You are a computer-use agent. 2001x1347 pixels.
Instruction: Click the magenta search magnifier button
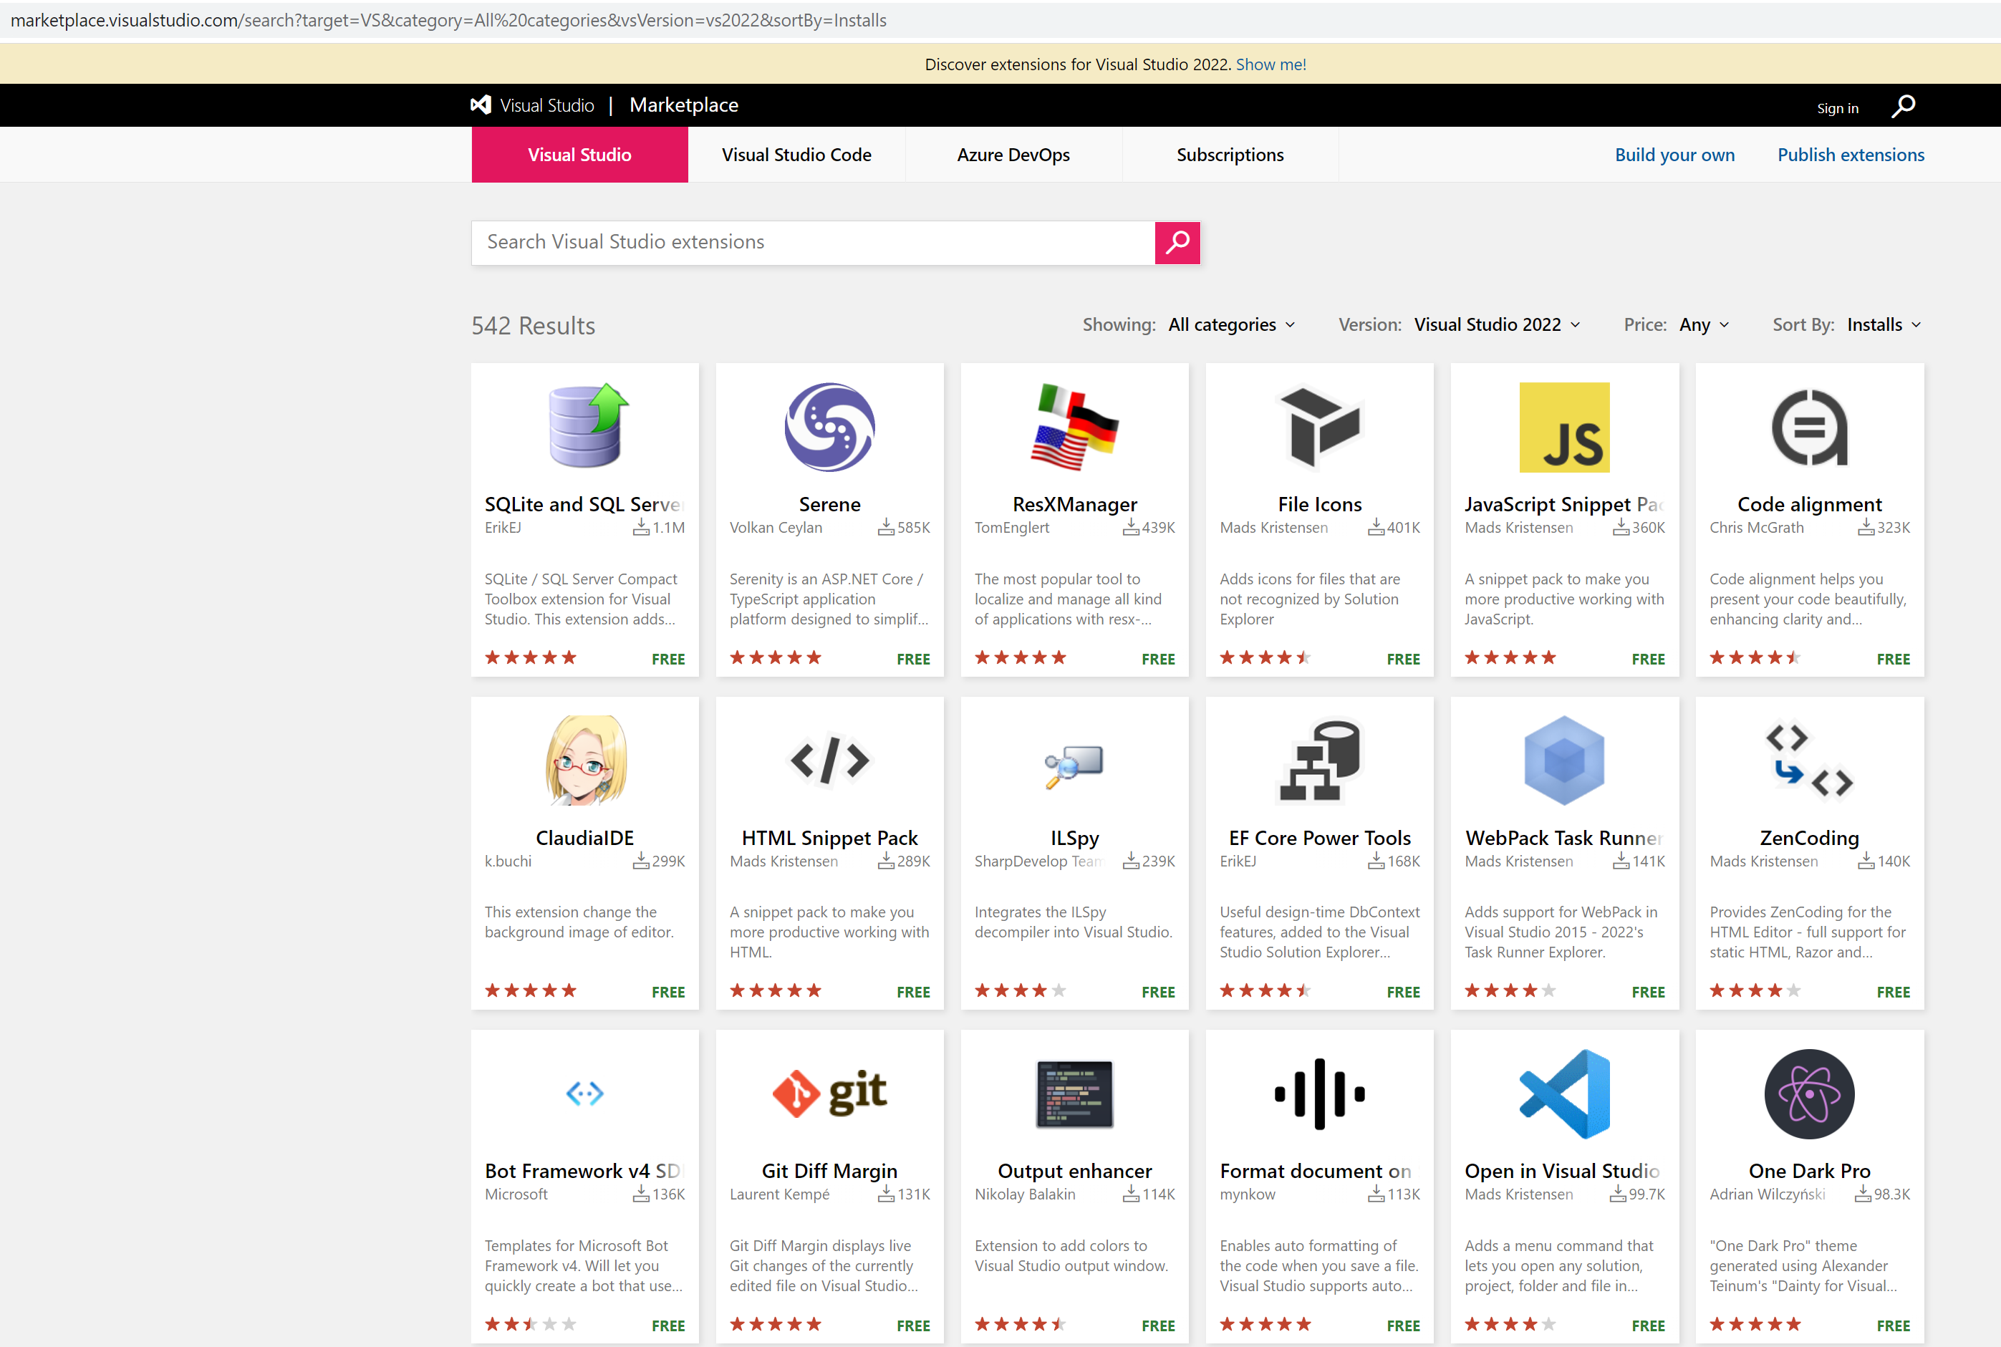pos(1177,243)
